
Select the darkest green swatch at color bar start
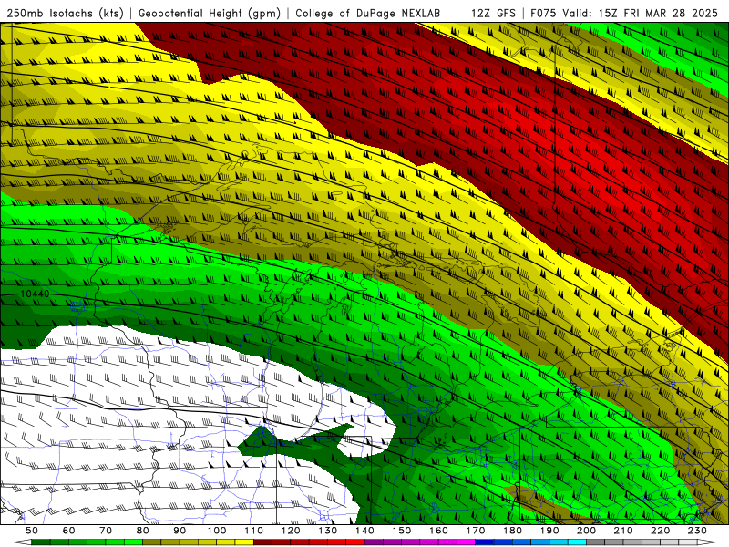click(x=40, y=542)
